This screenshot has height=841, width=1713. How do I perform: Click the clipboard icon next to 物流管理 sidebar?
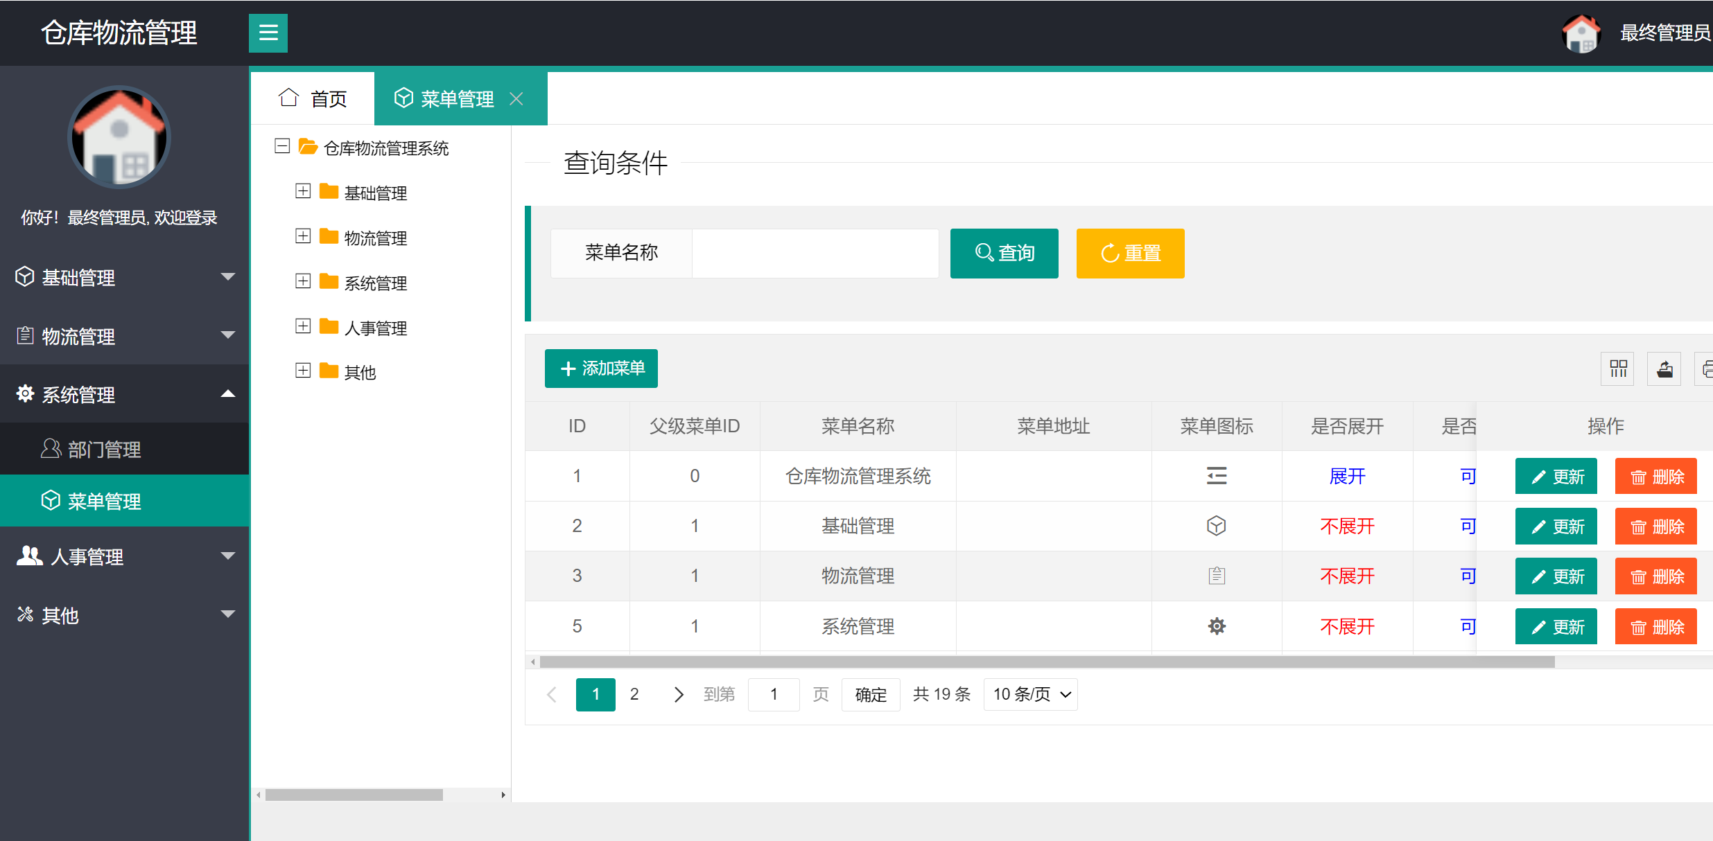pos(25,335)
